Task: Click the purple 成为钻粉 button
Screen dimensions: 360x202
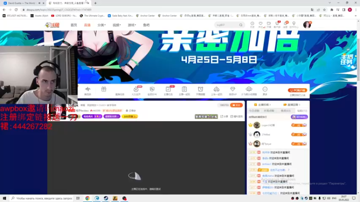Action: 299,117
